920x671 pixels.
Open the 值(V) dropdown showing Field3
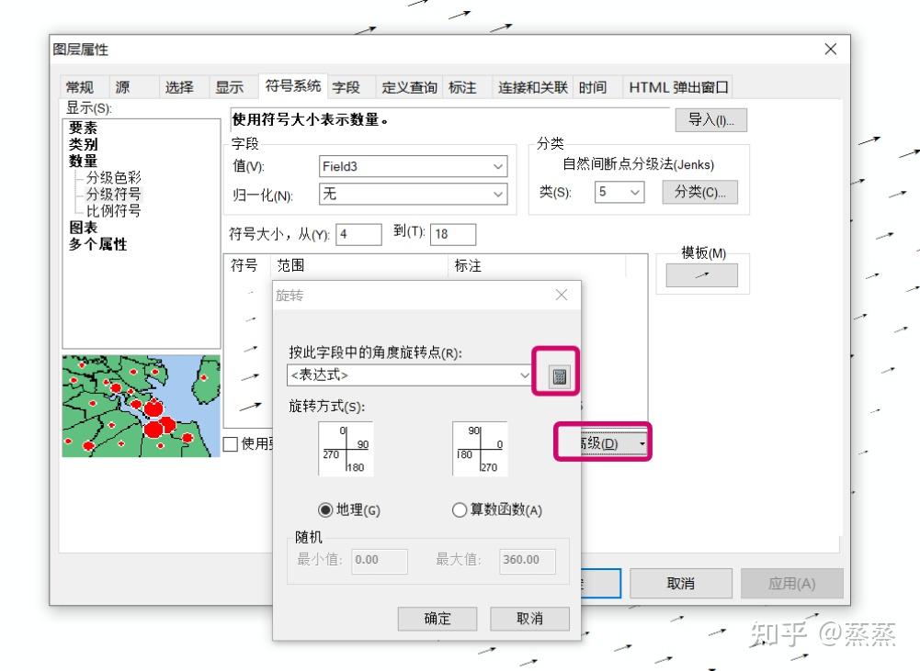pos(495,166)
